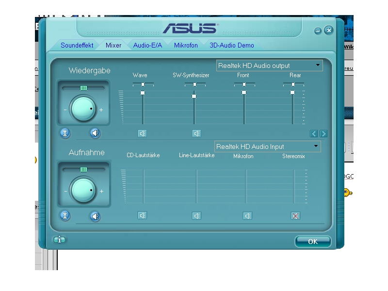Click the Wiedergabe section label
The width and height of the screenshot is (388, 291).
[x=90, y=70]
